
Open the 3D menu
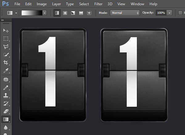[x=110, y=4]
